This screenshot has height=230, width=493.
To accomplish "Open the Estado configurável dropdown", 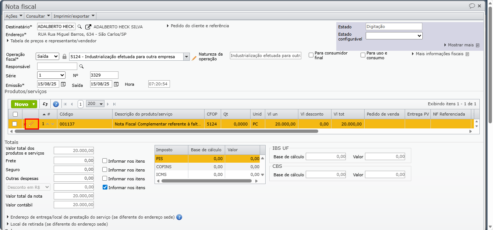I will (394, 36).
